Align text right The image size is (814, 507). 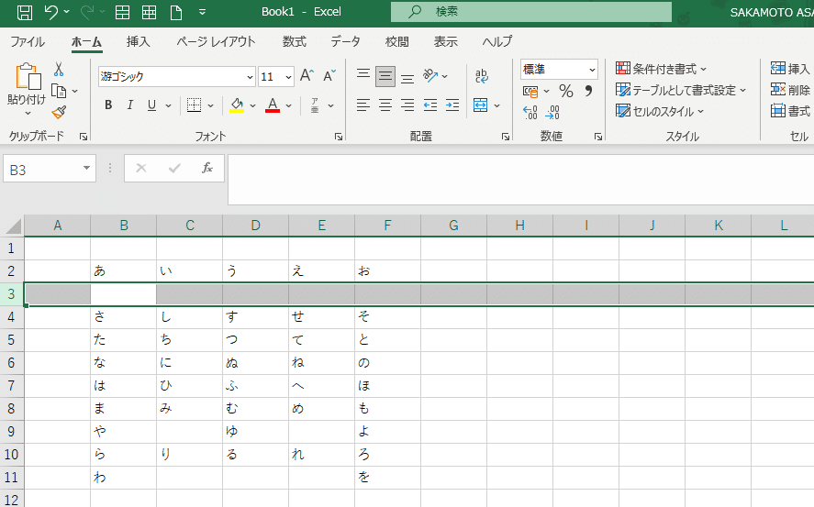click(x=407, y=105)
